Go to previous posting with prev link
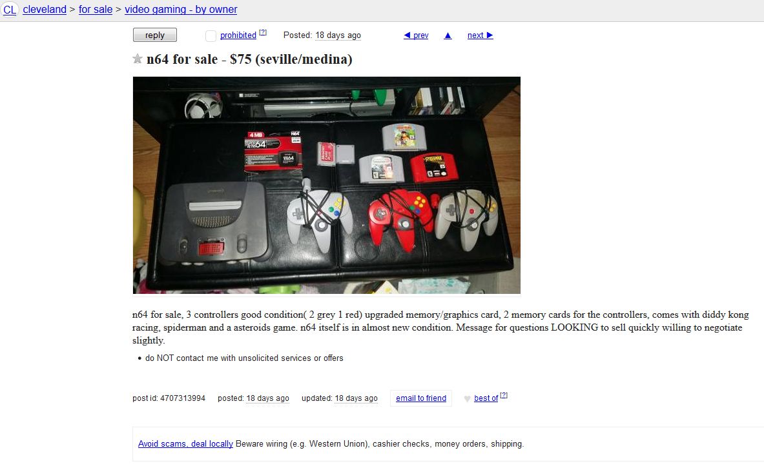The image size is (764, 466). point(416,35)
